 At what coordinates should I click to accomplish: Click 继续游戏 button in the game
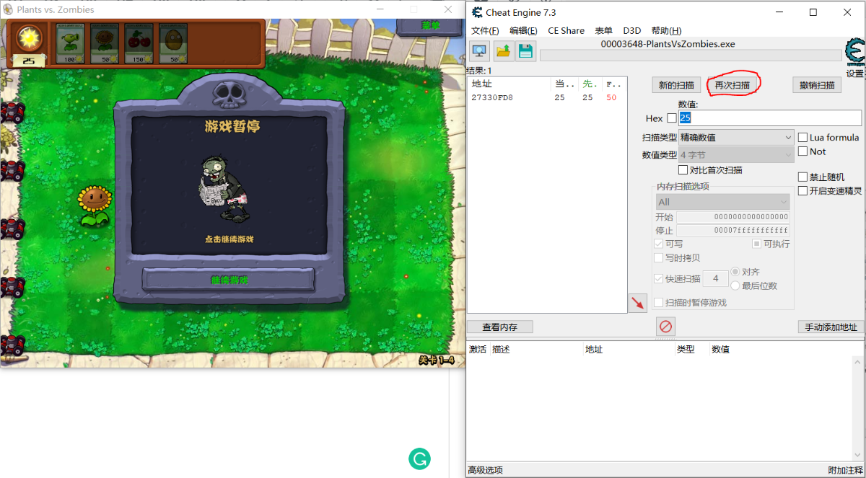click(x=229, y=279)
